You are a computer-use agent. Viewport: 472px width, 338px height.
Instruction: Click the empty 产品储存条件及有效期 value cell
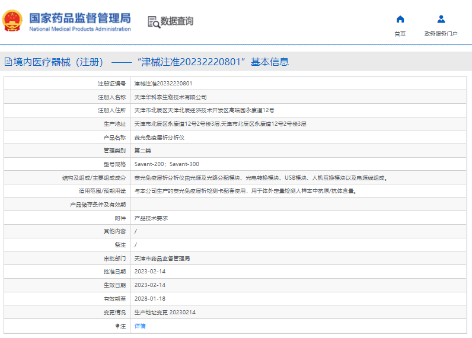click(x=298, y=205)
